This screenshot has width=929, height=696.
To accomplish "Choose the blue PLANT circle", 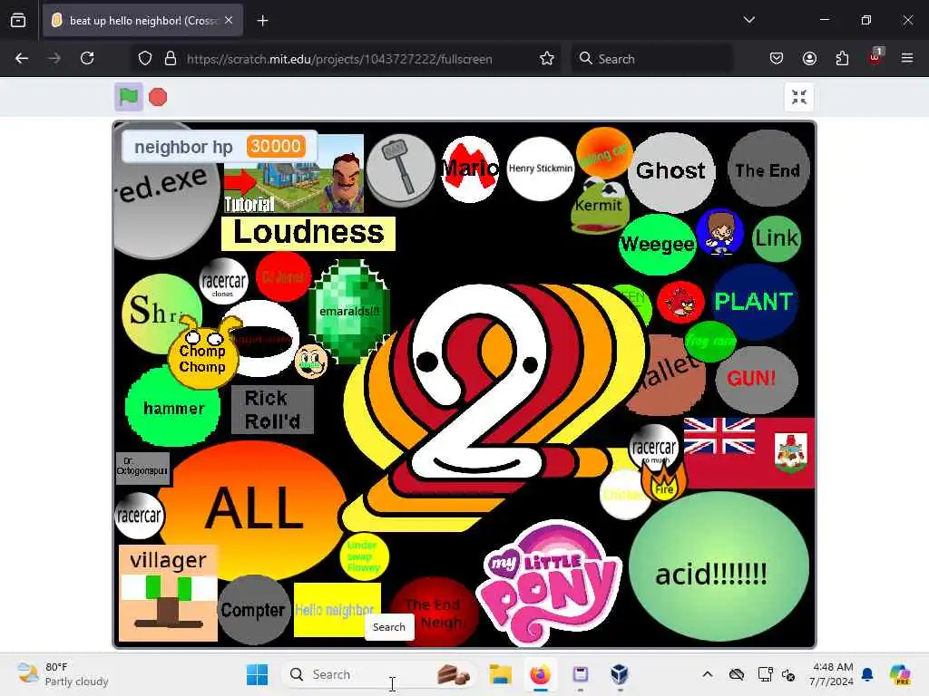I will (753, 301).
